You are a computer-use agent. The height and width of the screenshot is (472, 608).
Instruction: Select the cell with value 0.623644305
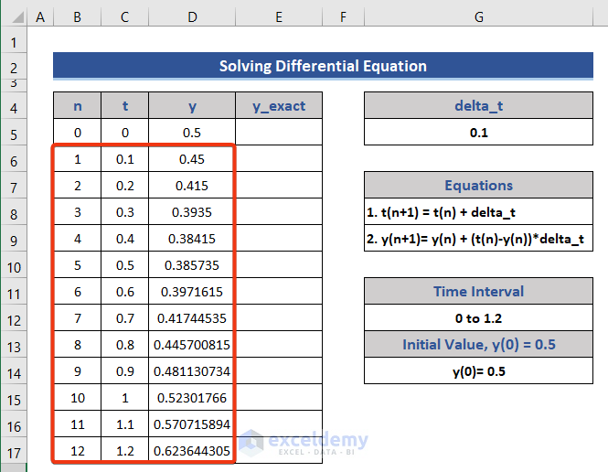click(x=192, y=451)
